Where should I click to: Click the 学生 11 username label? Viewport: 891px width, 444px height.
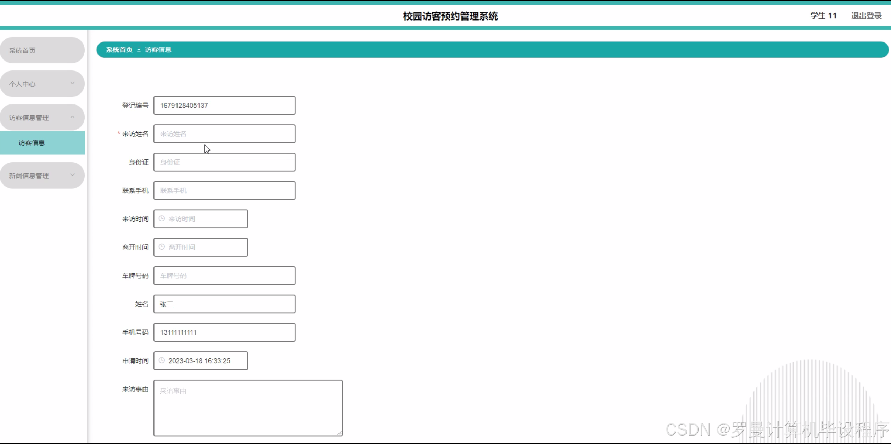(x=823, y=16)
